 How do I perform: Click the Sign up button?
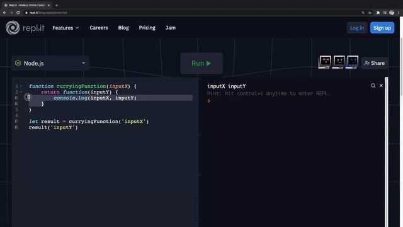click(x=382, y=28)
